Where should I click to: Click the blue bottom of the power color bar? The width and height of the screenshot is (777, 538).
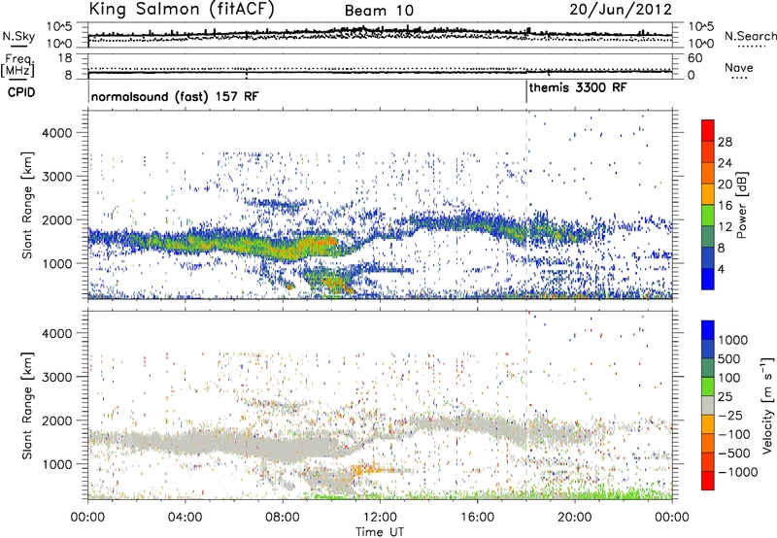[x=708, y=279]
